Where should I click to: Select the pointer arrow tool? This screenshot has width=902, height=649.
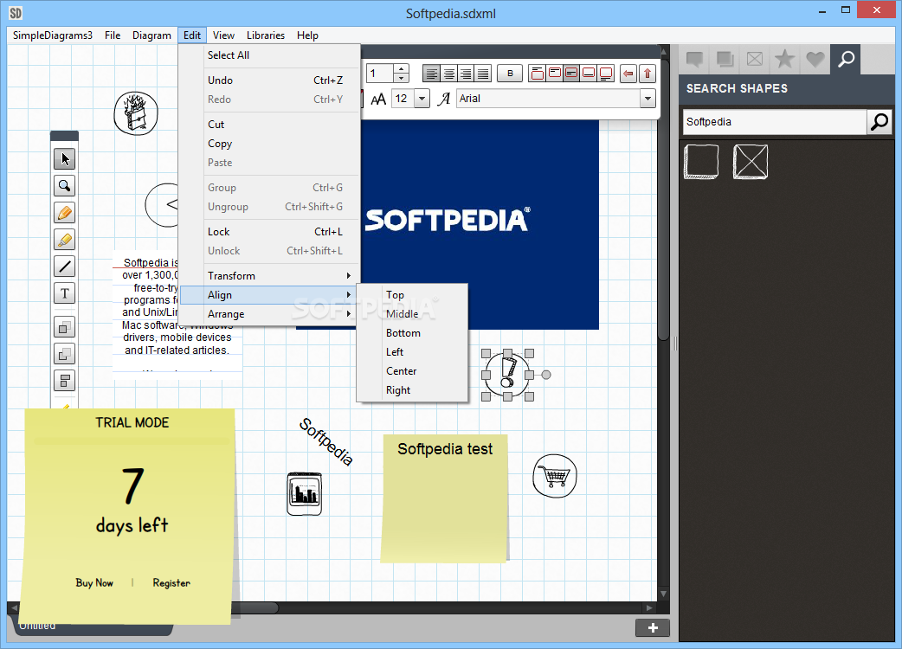64,158
